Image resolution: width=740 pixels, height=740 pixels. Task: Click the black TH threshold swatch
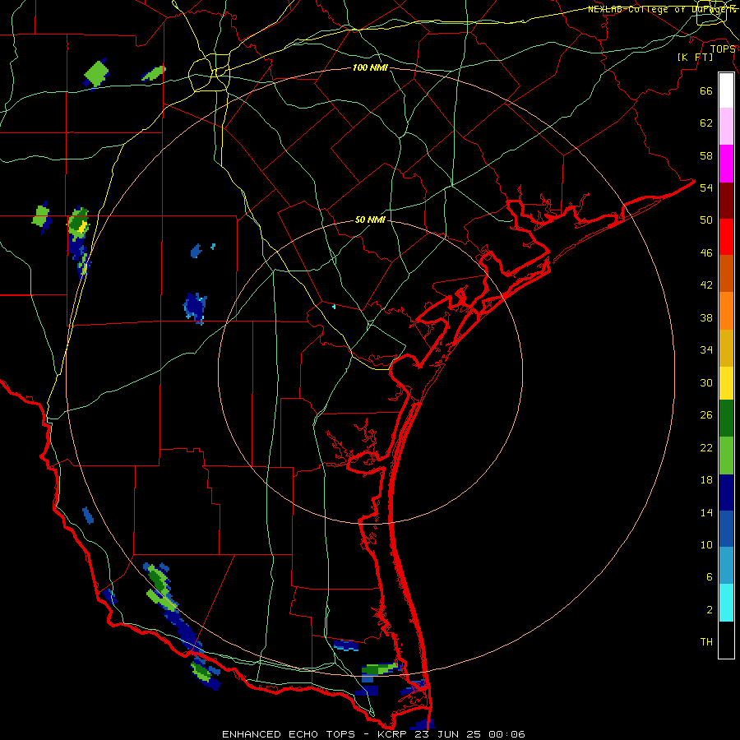pos(726,640)
